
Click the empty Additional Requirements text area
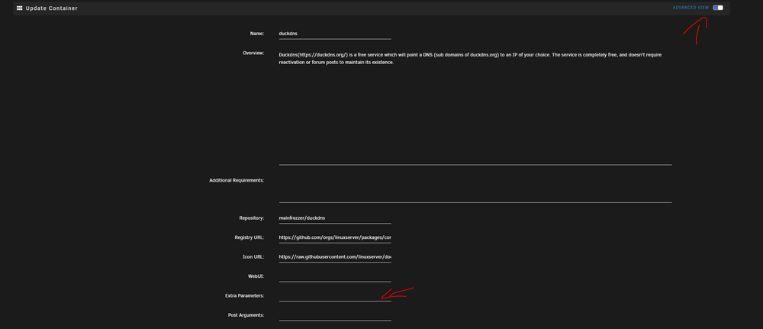(x=475, y=189)
